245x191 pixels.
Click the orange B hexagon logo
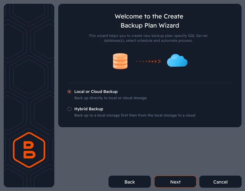coord(29,150)
